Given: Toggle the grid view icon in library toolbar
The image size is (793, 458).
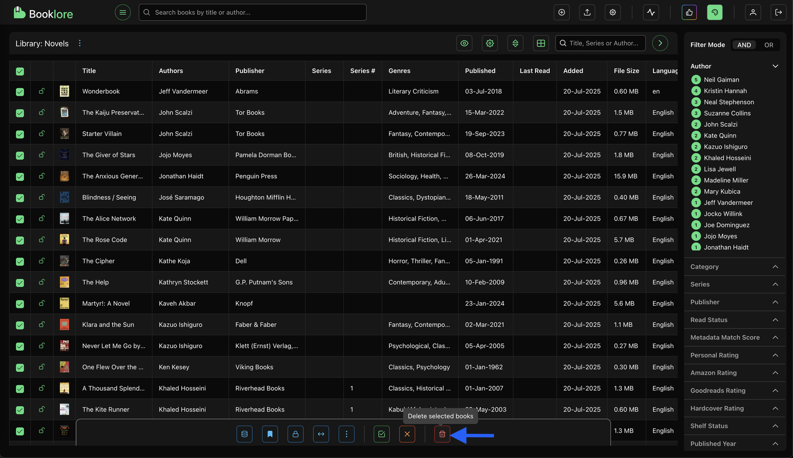Looking at the screenshot, I should pos(540,43).
